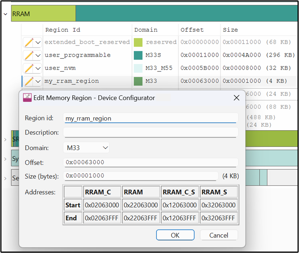
Task: Click the Device Configurator dialog title icon
Action: (27, 97)
